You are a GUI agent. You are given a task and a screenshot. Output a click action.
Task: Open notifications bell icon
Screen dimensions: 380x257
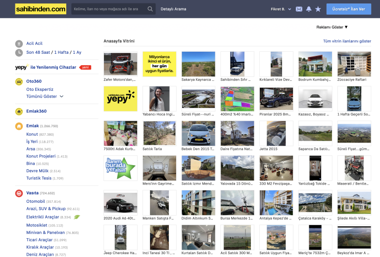(x=309, y=9)
